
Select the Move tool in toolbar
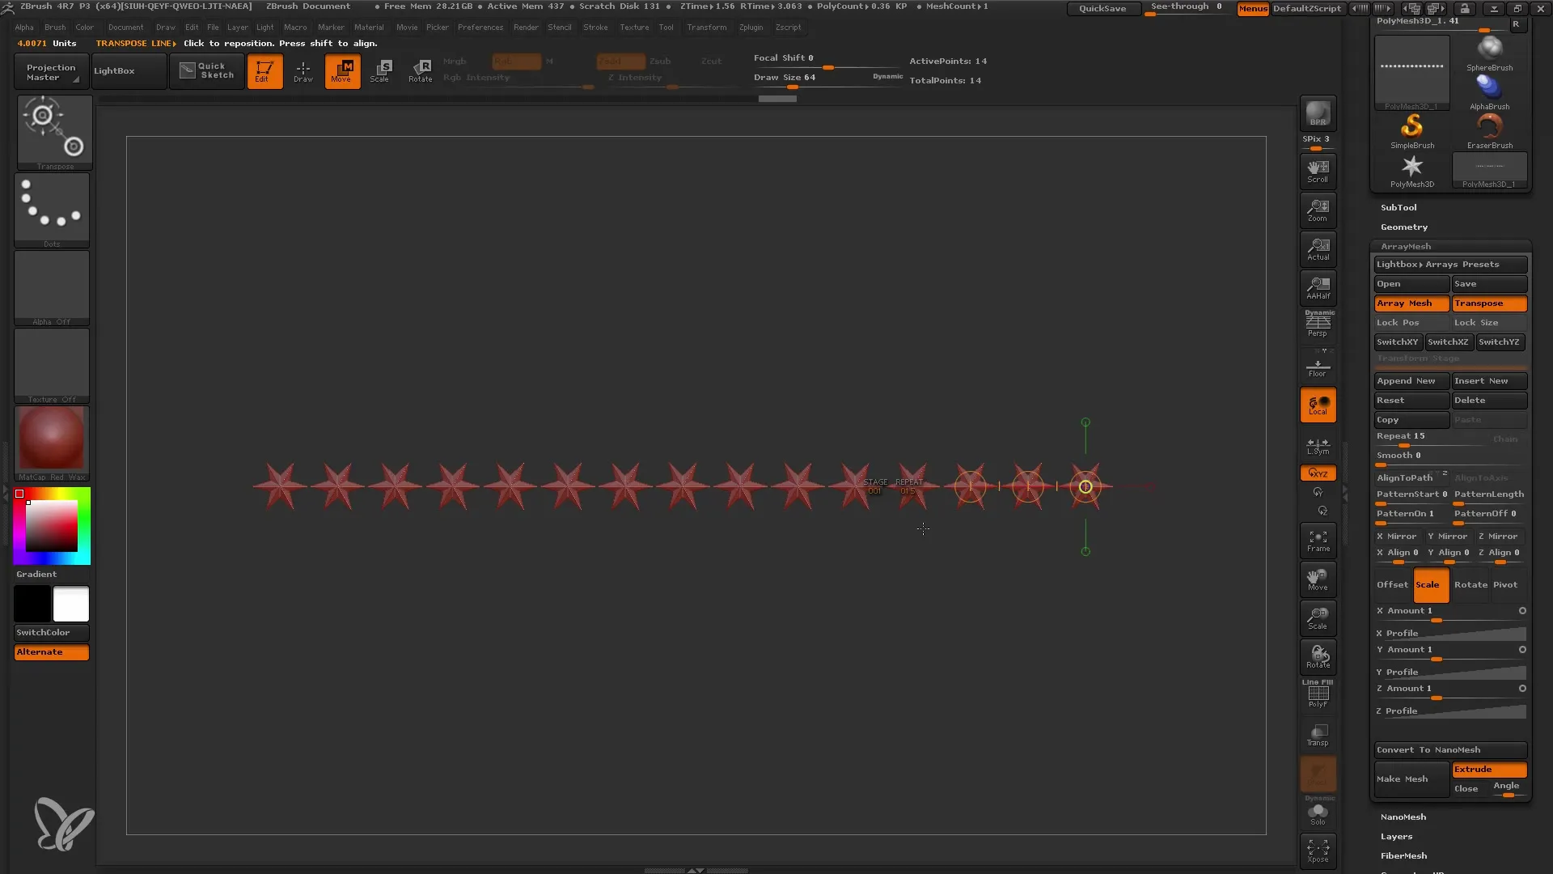pos(342,70)
